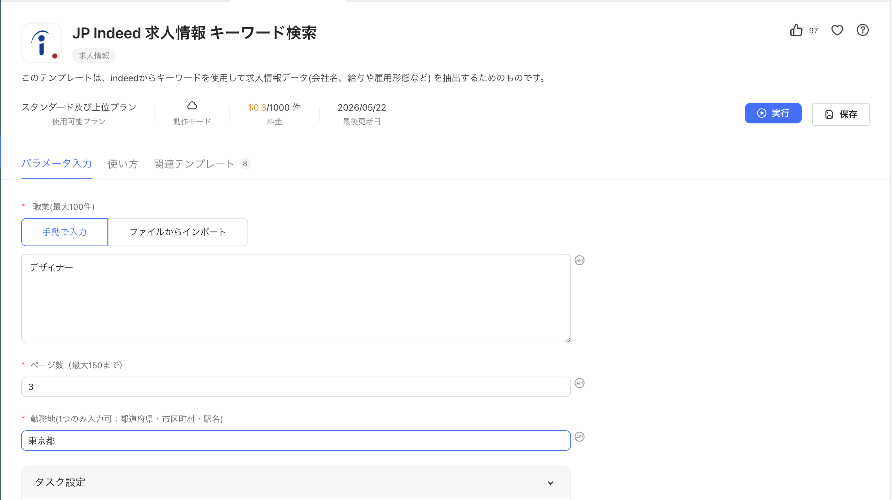Click the 職業(最大100件) field label

pos(63,207)
